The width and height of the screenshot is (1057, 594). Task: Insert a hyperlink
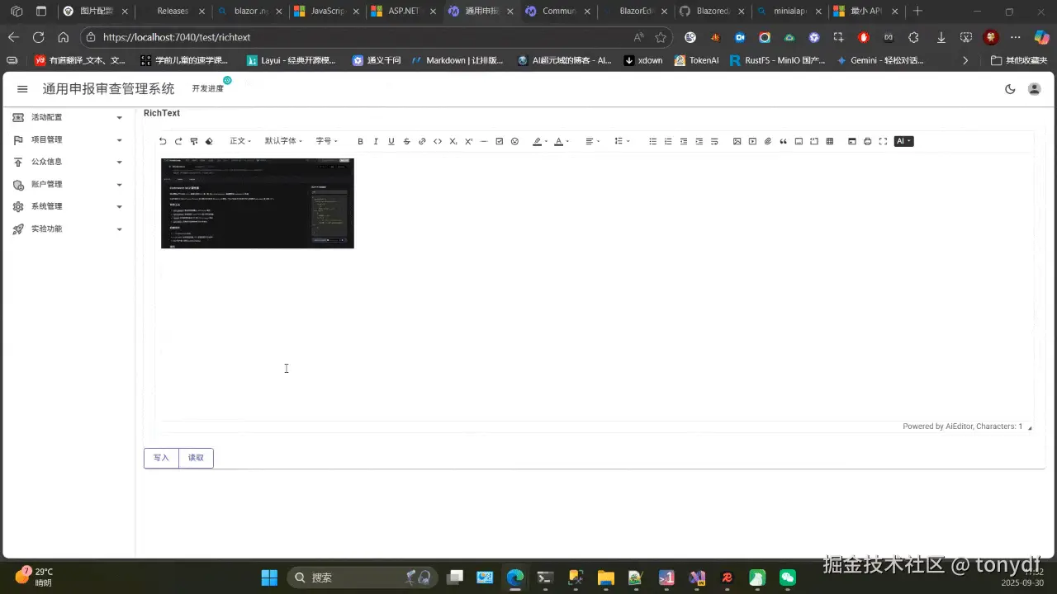(x=422, y=141)
